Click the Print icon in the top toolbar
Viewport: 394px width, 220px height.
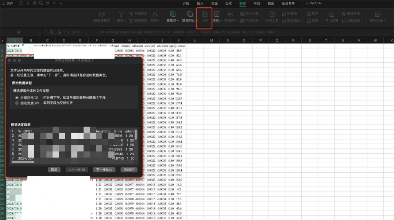(34, 3)
